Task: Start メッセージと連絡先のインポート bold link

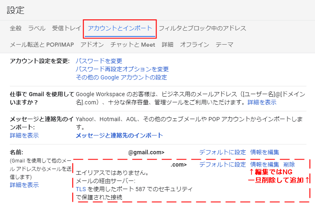Action: [x=119, y=135]
